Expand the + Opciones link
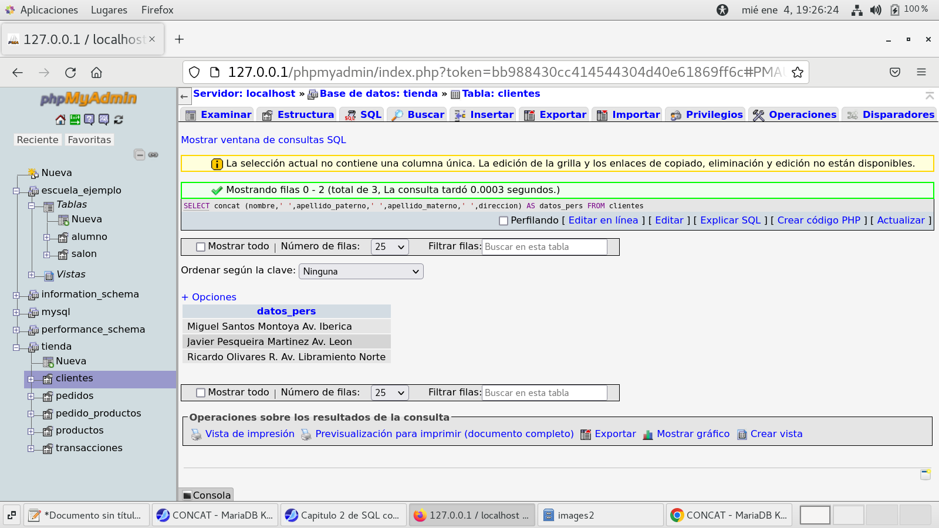 tap(209, 297)
